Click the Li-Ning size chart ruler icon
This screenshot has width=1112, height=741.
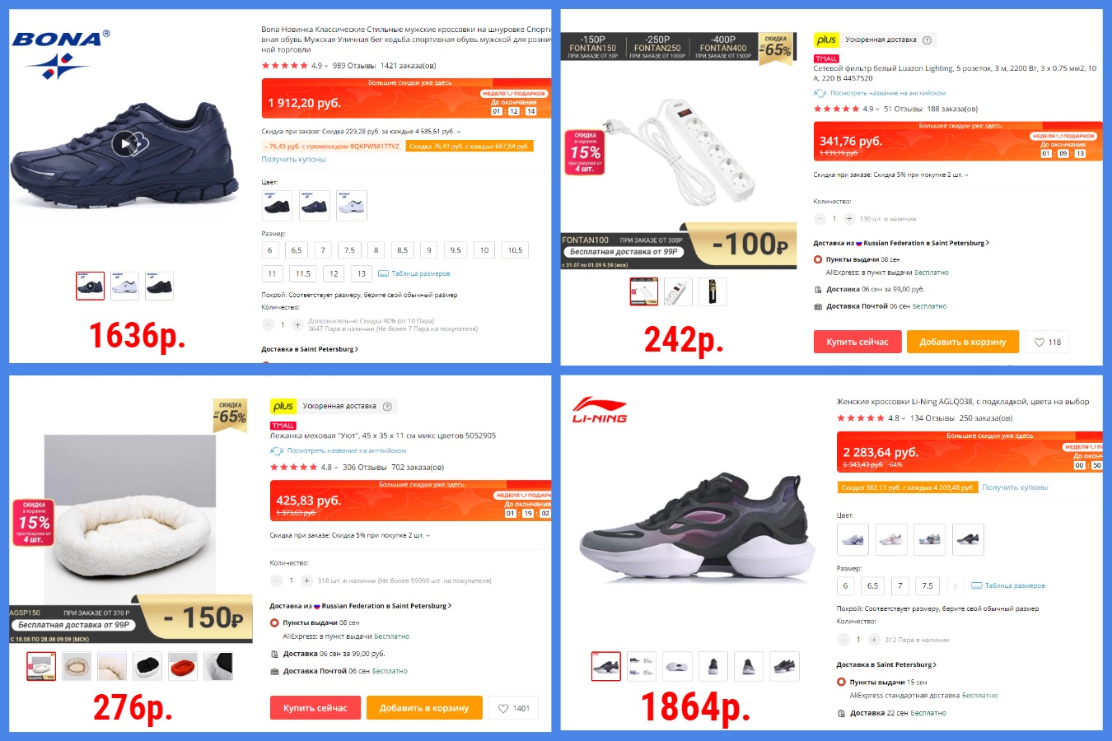pos(976,585)
